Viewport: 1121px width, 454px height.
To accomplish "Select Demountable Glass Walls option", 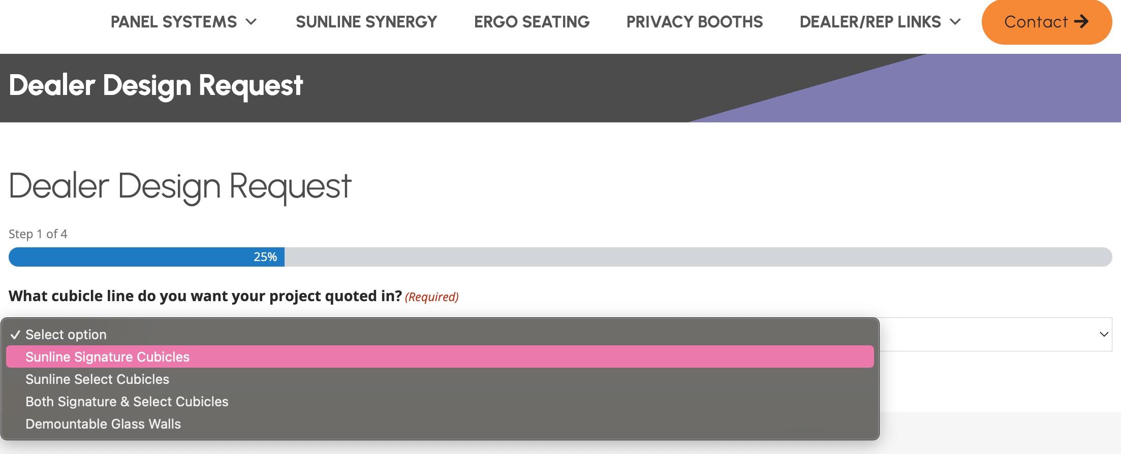I will pos(103,424).
